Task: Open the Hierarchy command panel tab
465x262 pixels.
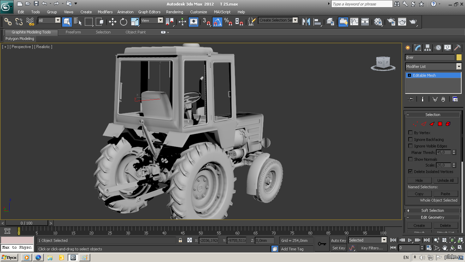Action: [428, 48]
